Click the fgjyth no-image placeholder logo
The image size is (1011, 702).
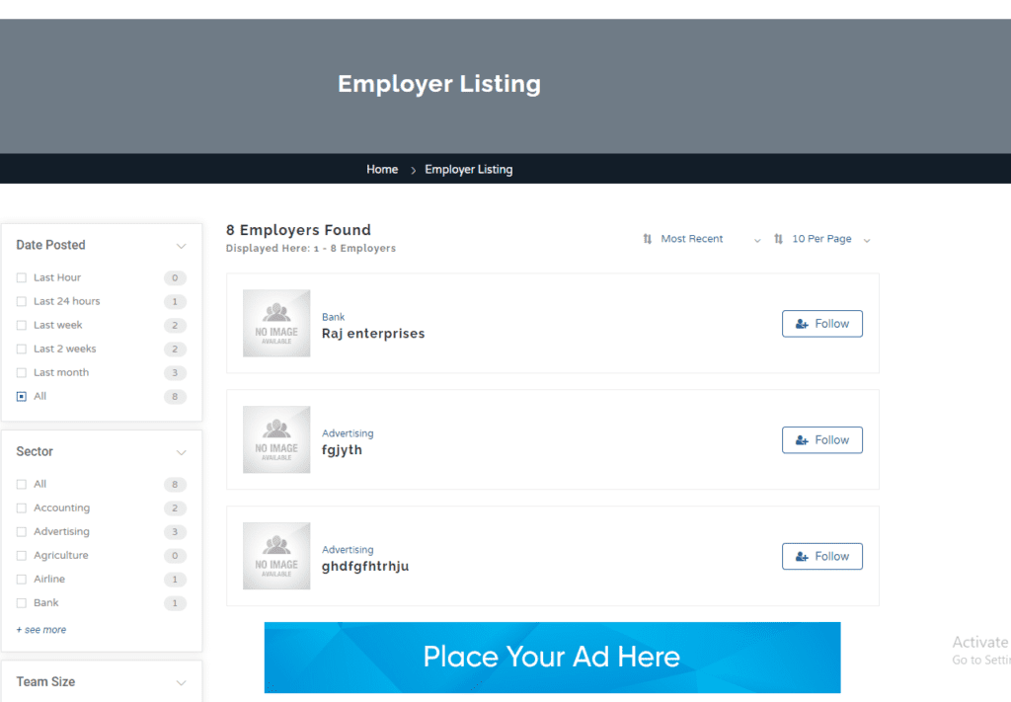tap(276, 439)
